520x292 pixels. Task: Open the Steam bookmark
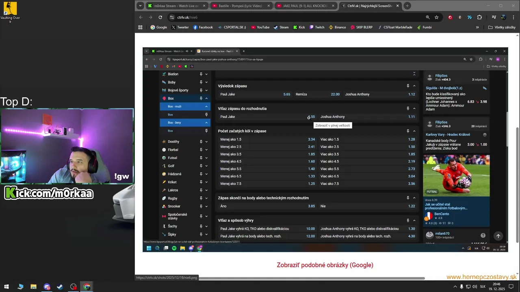[x=281, y=27]
